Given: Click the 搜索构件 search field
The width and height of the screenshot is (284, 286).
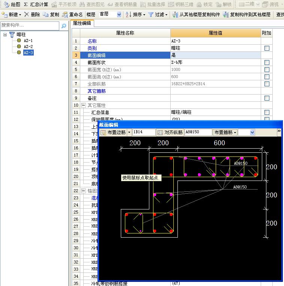Looking at the screenshot, I should [x=30, y=26].
